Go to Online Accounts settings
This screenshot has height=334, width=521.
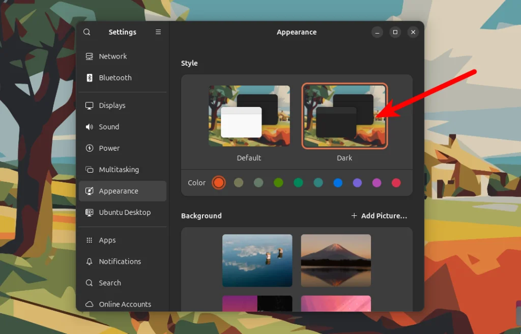(125, 304)
